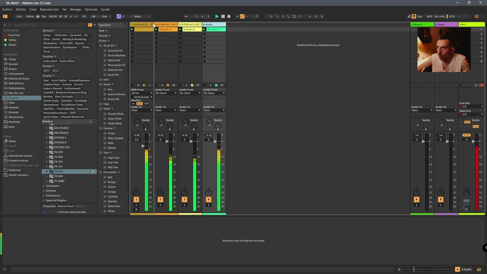Toggle the browser filter icon
Screen dimensions: 487x274
[x=90, y=25]
